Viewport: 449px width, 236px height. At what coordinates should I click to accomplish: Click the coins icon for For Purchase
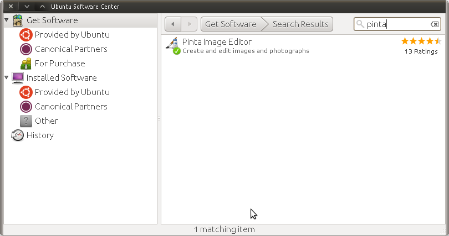pos(25,64)
